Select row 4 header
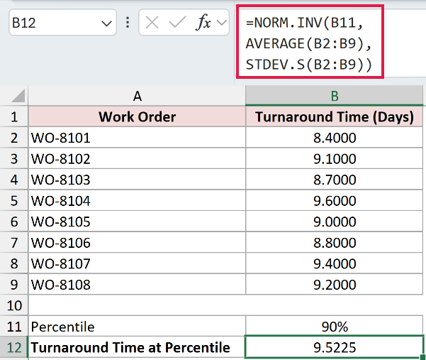This screenshot has width=426, height=360. [14, 180]
